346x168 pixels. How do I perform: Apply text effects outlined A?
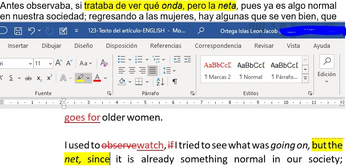pos(63,78)
